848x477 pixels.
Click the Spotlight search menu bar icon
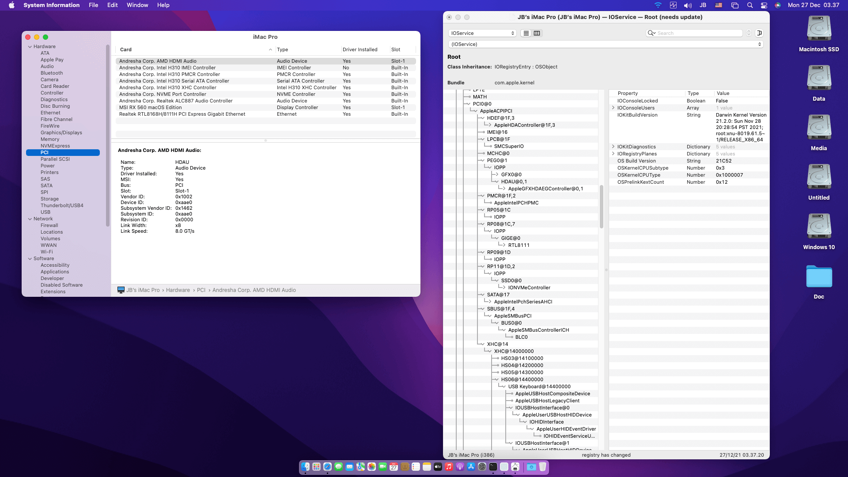[750, 5]
